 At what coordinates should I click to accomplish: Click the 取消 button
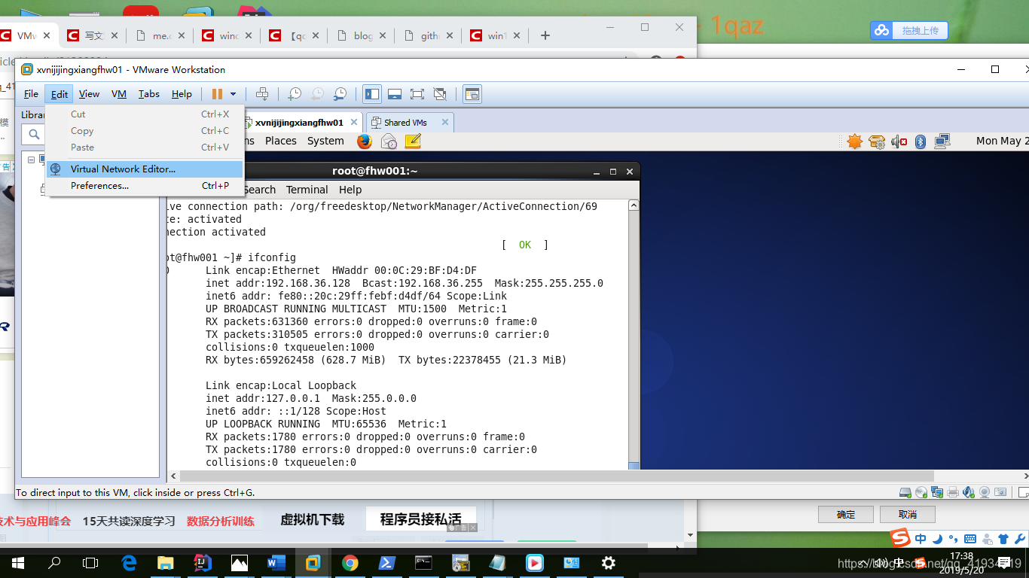coord(908,515)
